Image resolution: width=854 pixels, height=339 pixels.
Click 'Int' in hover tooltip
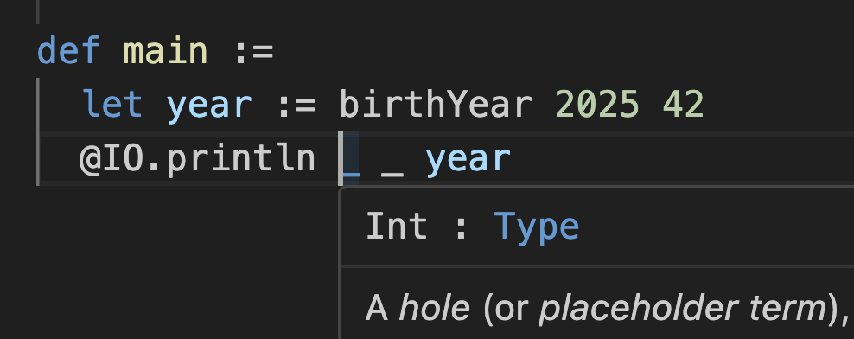[397, 227]
